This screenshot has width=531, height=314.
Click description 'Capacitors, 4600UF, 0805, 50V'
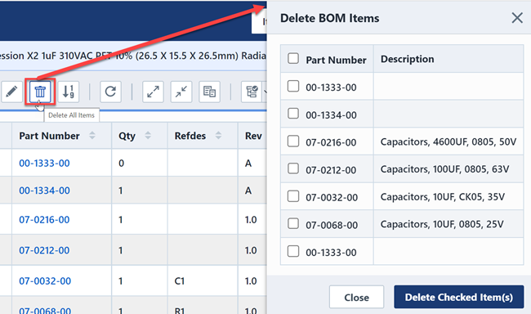(x=448, y=141)
